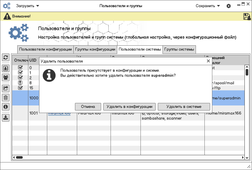Click the single user card icon
The height and width of the screenshot is (170, 252).
click(x=6, y=68)
